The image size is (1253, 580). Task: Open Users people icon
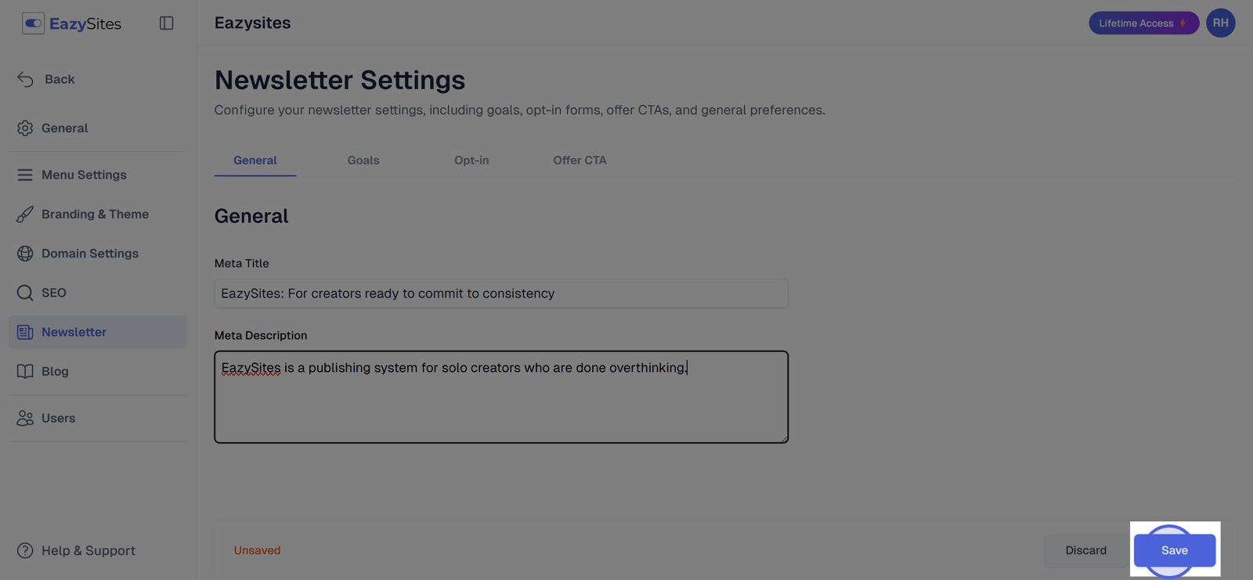[x=25, y=418]
